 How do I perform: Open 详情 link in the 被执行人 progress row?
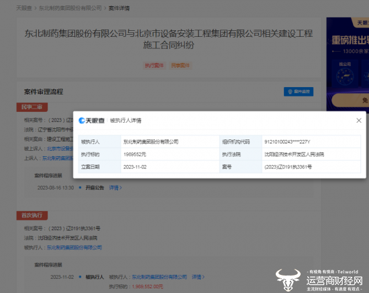[x=198, y=277]
